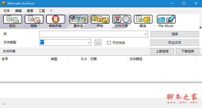This screenshot has height=108, width=202.
Task: Expand the 文件类型 (File type) dropdown
Action: [x=89, y=43]
